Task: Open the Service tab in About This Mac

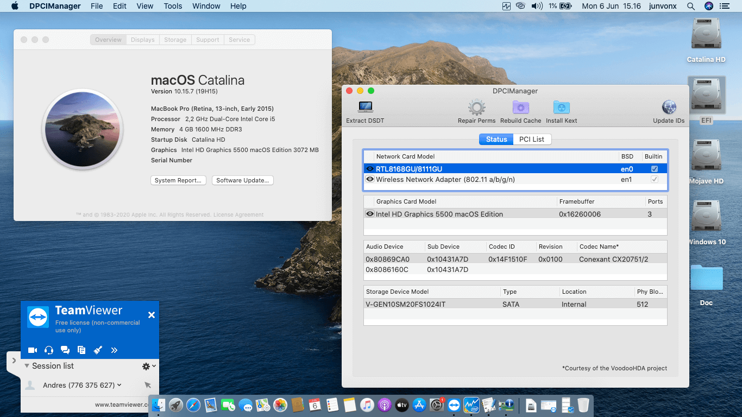Action: pyautogui.click(x=240, y=40)
